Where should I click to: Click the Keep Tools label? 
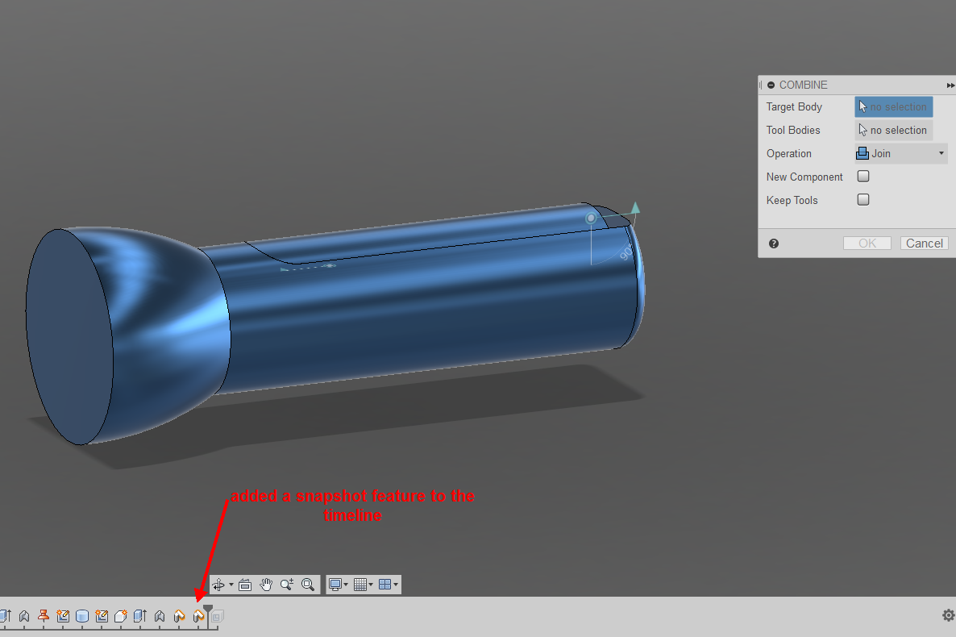pyautogui.click(x=792, y=200)
